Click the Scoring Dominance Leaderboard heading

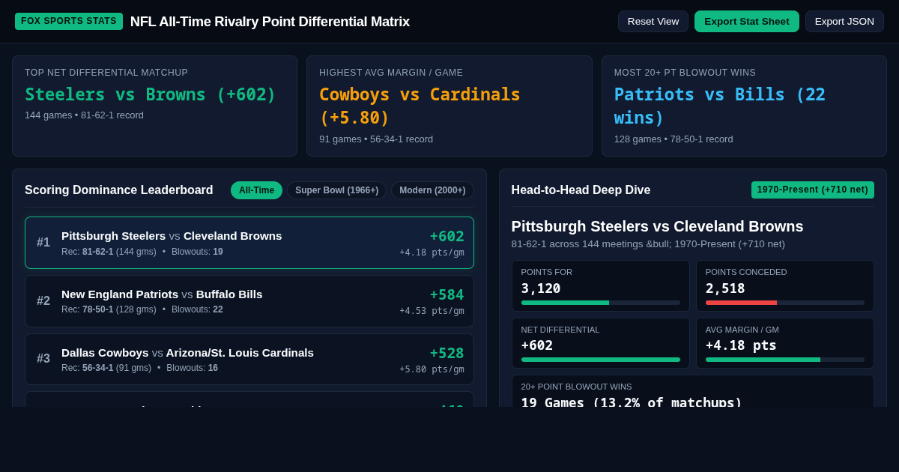tap(119, 190)
